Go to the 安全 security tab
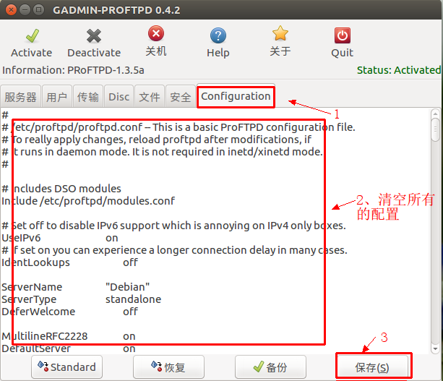Screen dimensions: 443x381 click(x=181, y=97)
